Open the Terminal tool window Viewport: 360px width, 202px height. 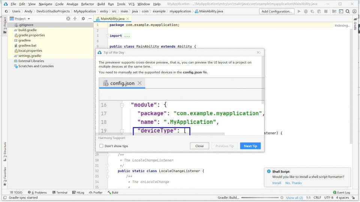(x=60, y=193)
